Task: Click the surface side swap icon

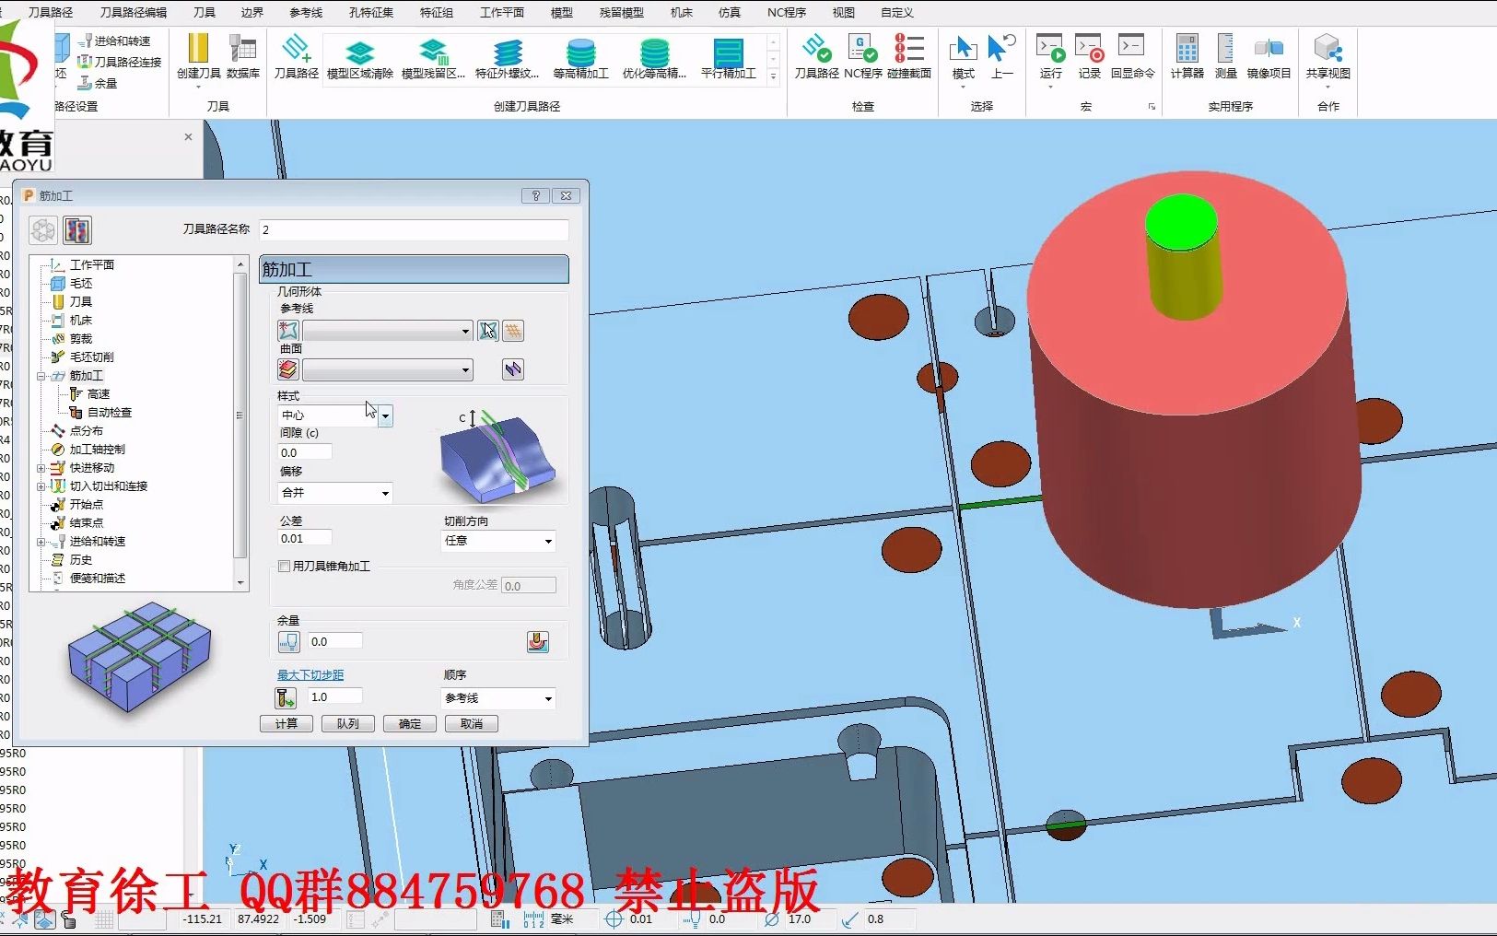Action: click(513, 369)
